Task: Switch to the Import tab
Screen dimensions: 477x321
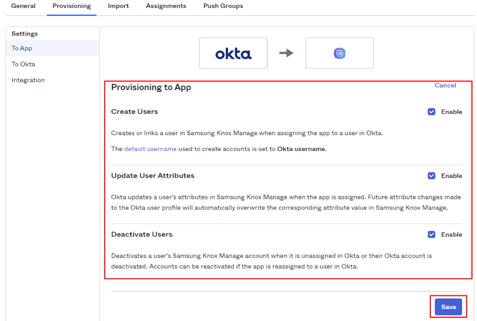Action: (x=118, y=6)
